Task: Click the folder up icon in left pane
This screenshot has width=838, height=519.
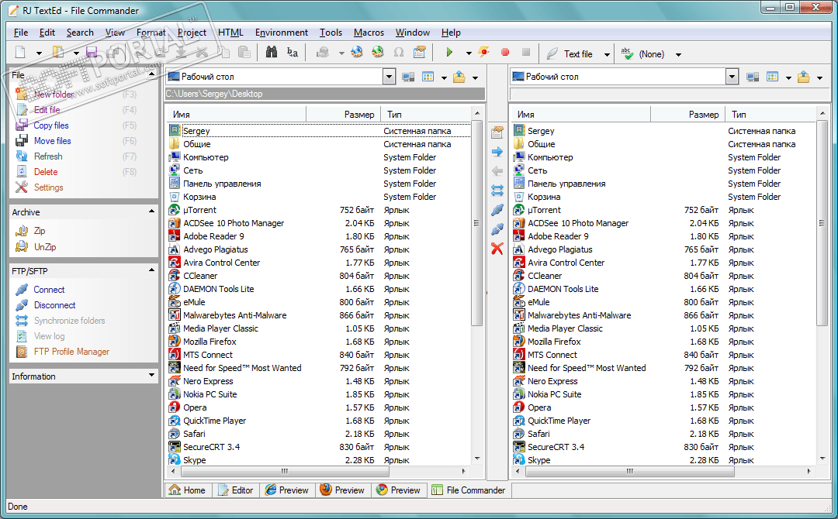Action: (459, 77)
